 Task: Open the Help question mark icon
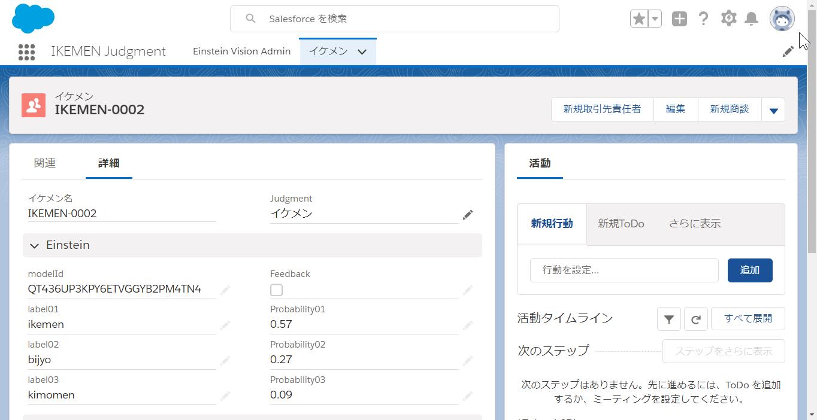(x=703, y=19)
